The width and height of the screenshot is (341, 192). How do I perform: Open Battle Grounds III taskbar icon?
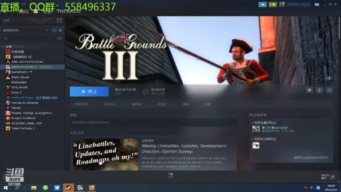[x=80, y=188]
